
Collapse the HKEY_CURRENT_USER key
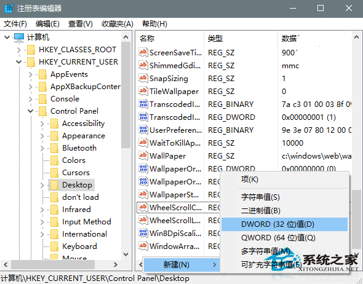coord(18,62)
